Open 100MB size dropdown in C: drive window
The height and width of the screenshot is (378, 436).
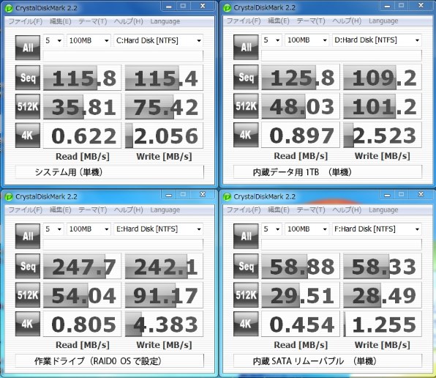pos(89,40)
